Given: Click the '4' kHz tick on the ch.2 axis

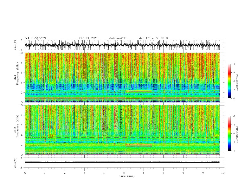Looking at the screenshot, I should click(22, 135).
